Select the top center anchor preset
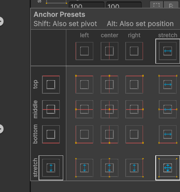The width and height of the screenshot is (180, 192). (109, 84)
